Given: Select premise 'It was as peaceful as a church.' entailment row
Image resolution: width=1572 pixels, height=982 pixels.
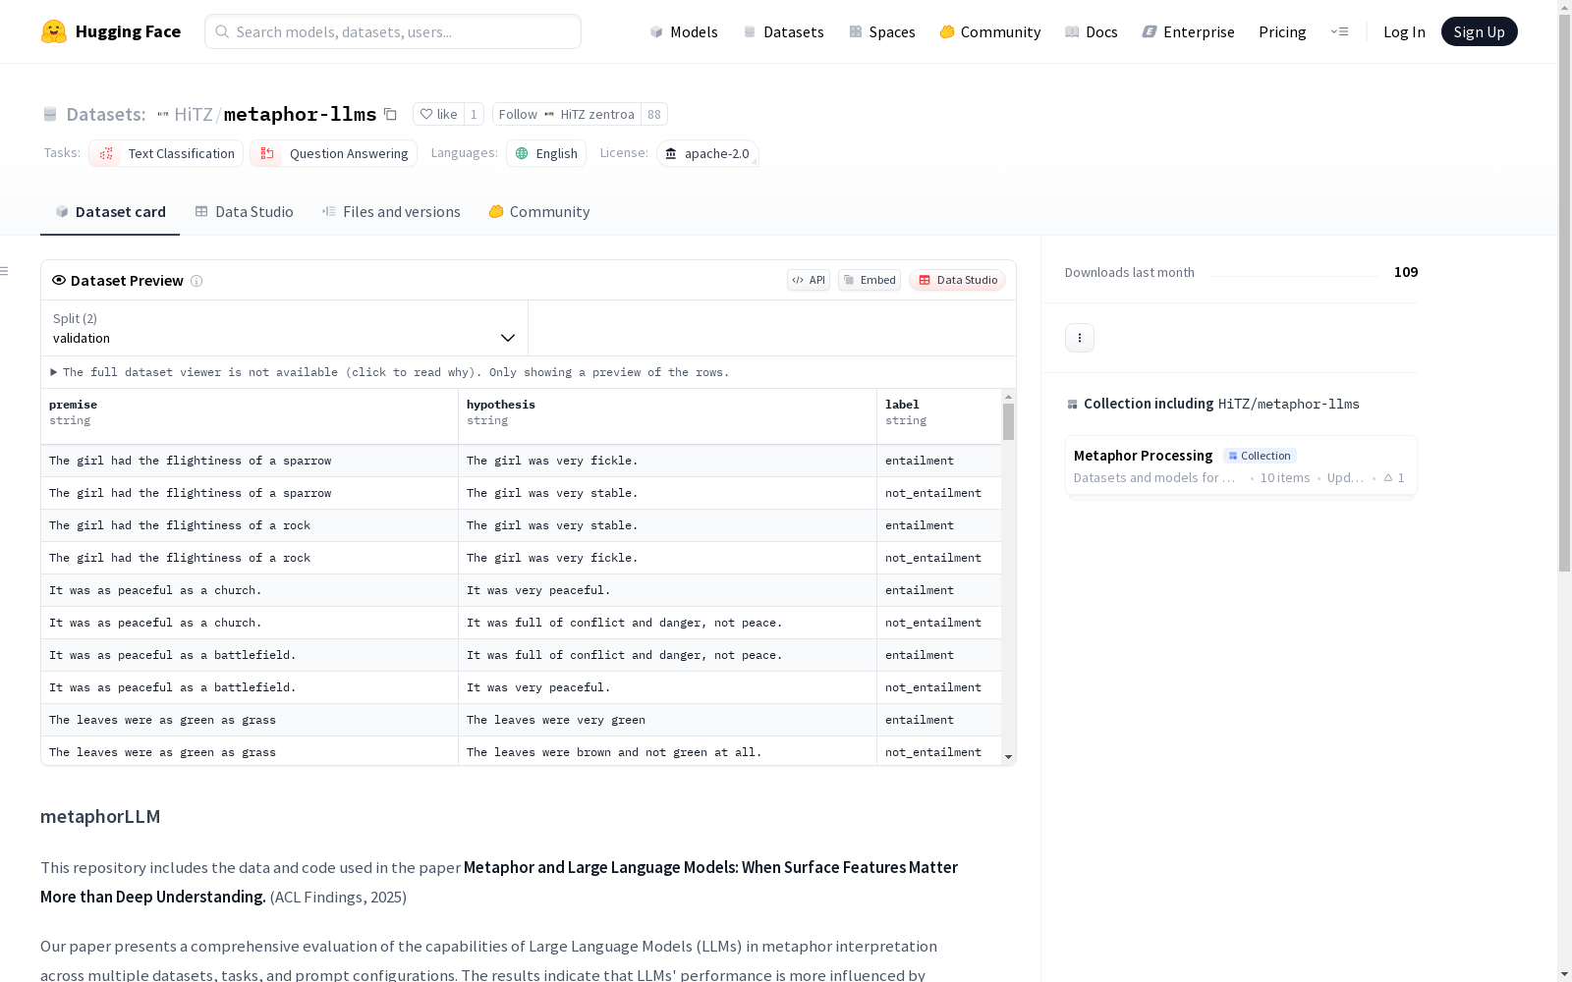Looking at the screenshot, I should point(250,590).
